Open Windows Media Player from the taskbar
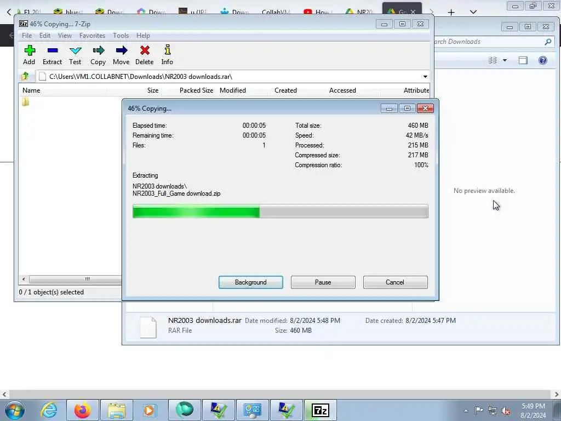The width and height of the screenshot is (561, 421). 149,410
